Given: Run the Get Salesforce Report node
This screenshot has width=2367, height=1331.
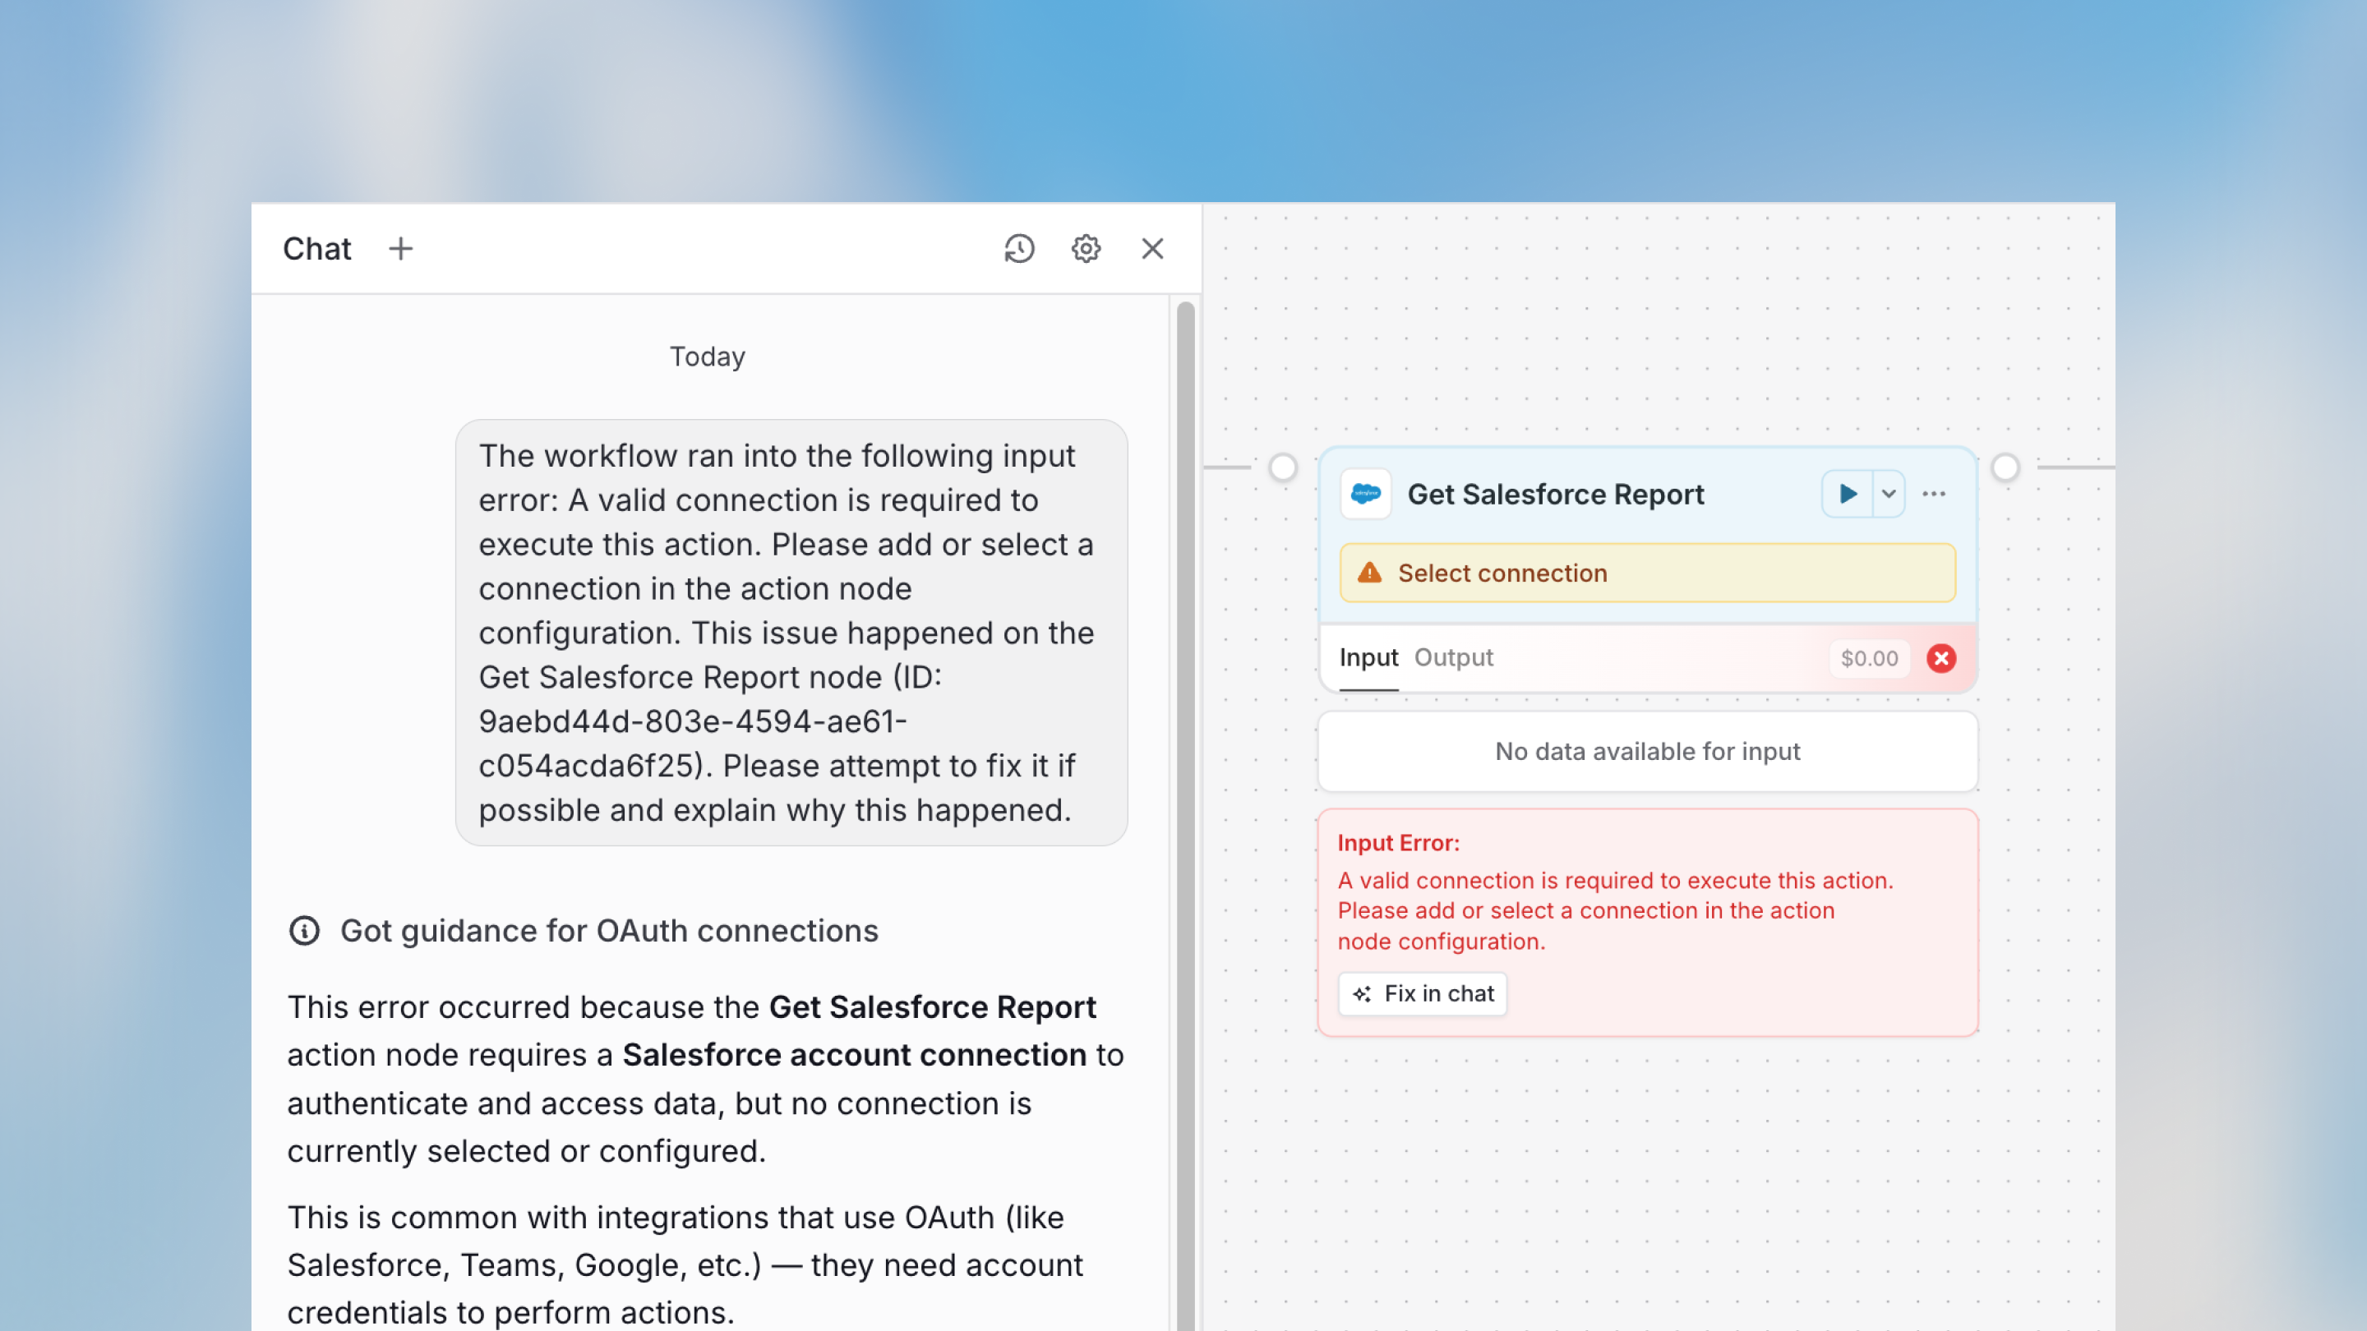Looking at the screenshot, I should pyautogui.click(x=1847, y=494).
